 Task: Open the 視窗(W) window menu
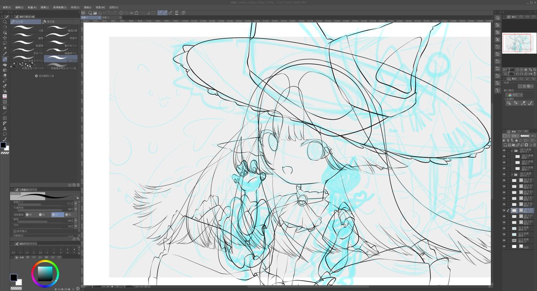101,7
